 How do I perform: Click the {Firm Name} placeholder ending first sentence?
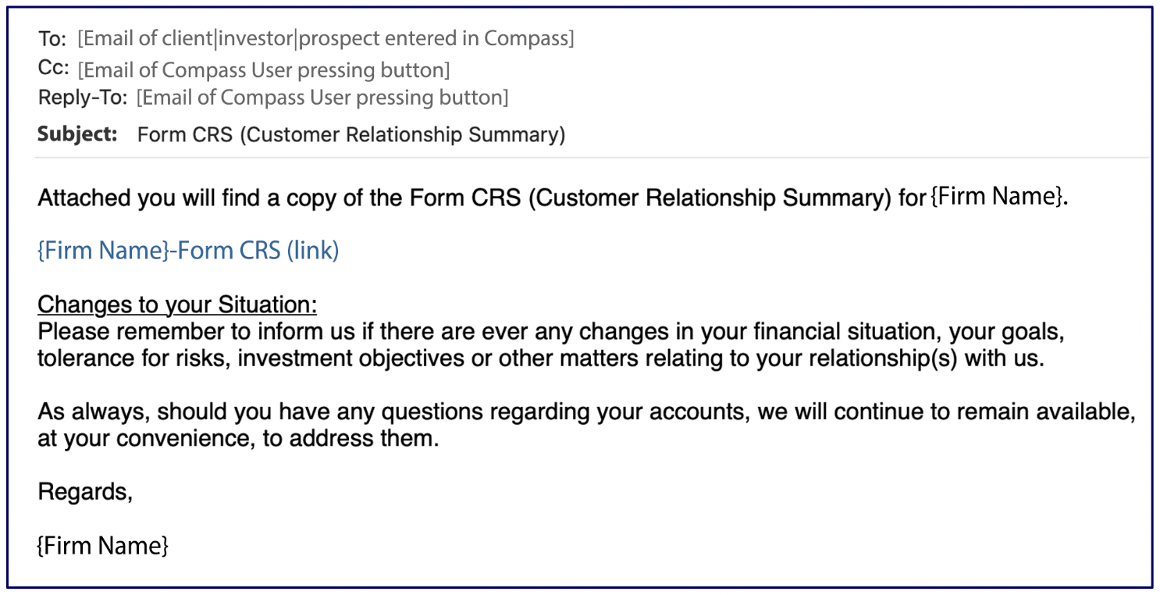(996, 197)
